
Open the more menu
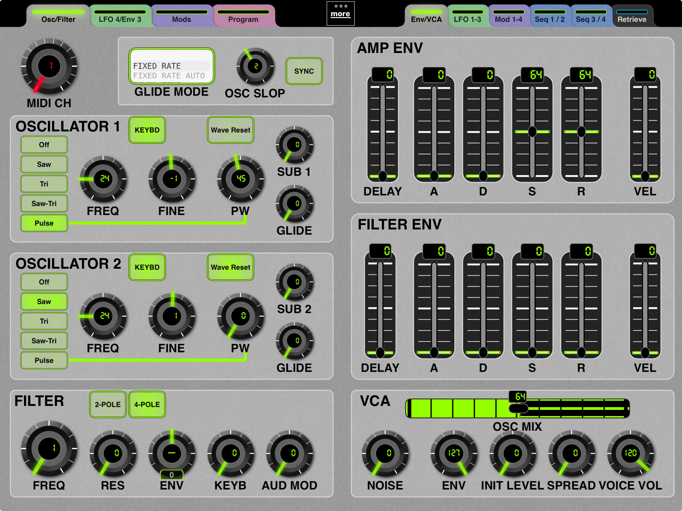pyautogui.click(x=340, y=13)
